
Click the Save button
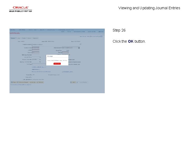[13, 82]
